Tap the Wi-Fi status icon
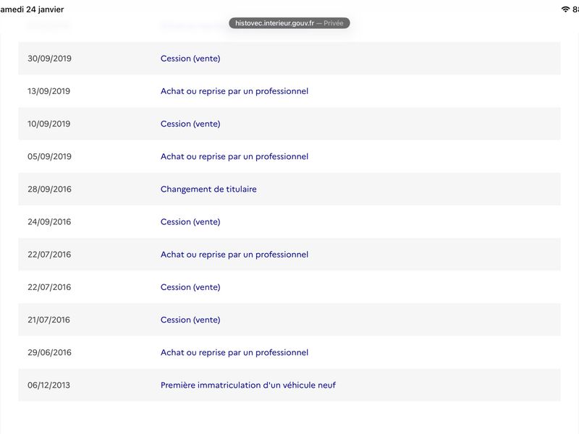579x434 pixels. pos(565,9)
